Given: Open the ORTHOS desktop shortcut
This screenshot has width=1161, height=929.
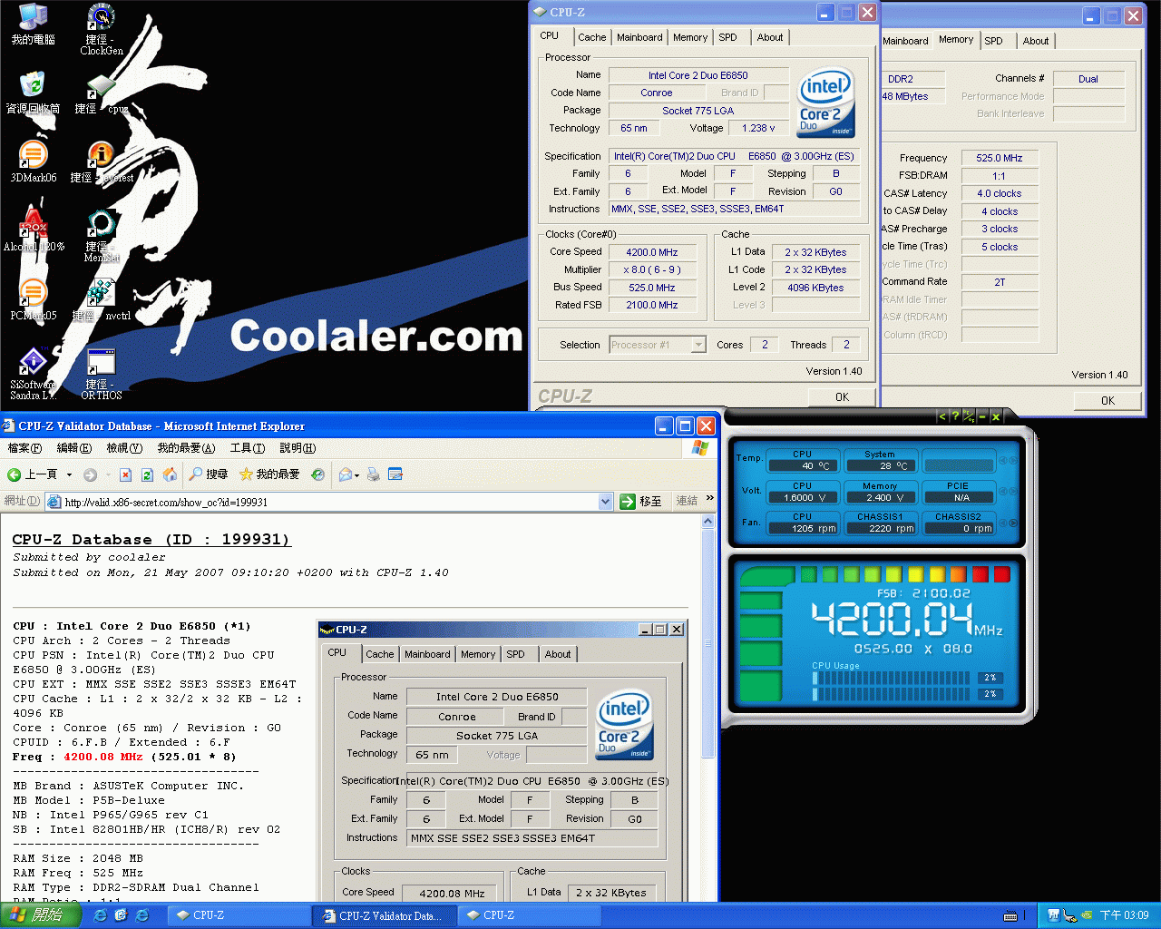Looking at the screenshot, I should tap(102, 375).
